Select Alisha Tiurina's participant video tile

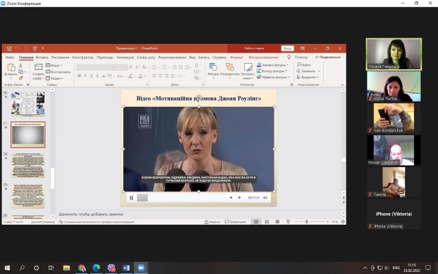pos(394,87)
